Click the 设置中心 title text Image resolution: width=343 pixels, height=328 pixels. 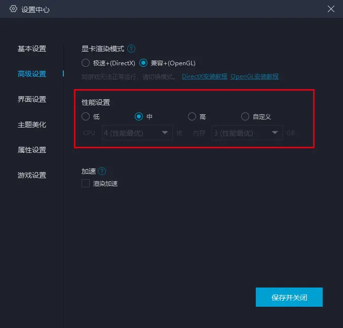[35, 10]
